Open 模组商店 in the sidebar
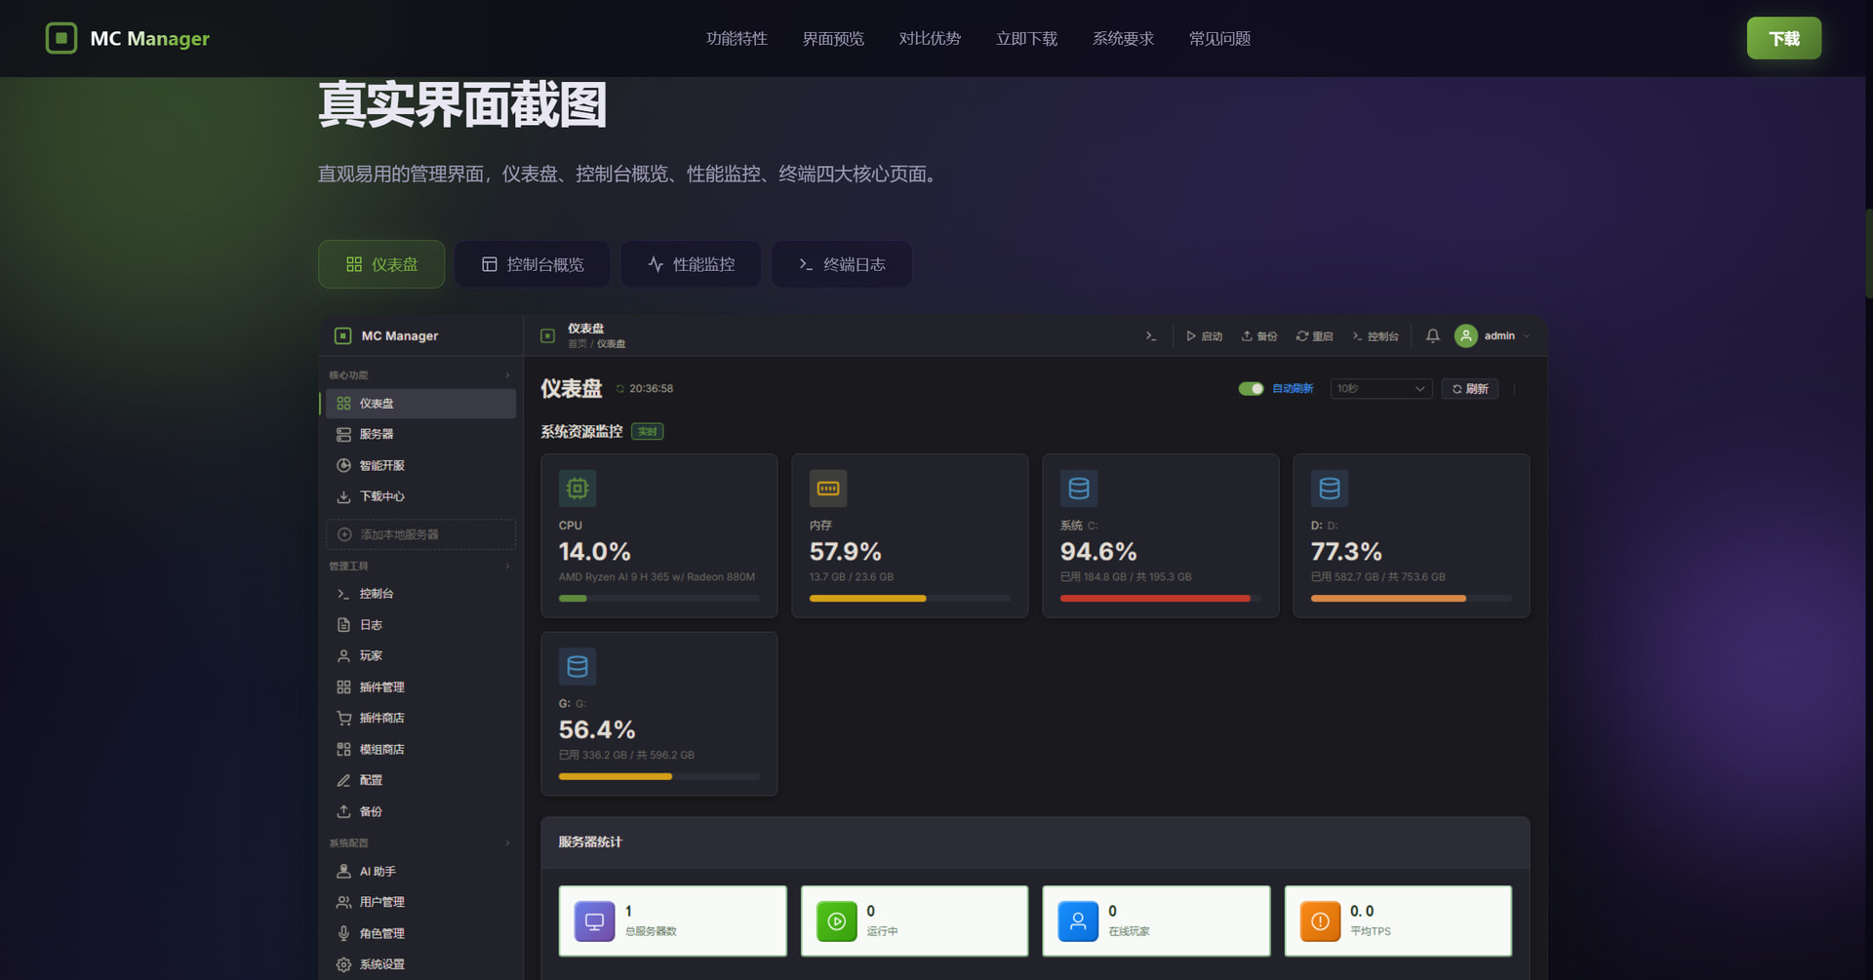This screenshot has height=980, width=1873. pos(420,750)
